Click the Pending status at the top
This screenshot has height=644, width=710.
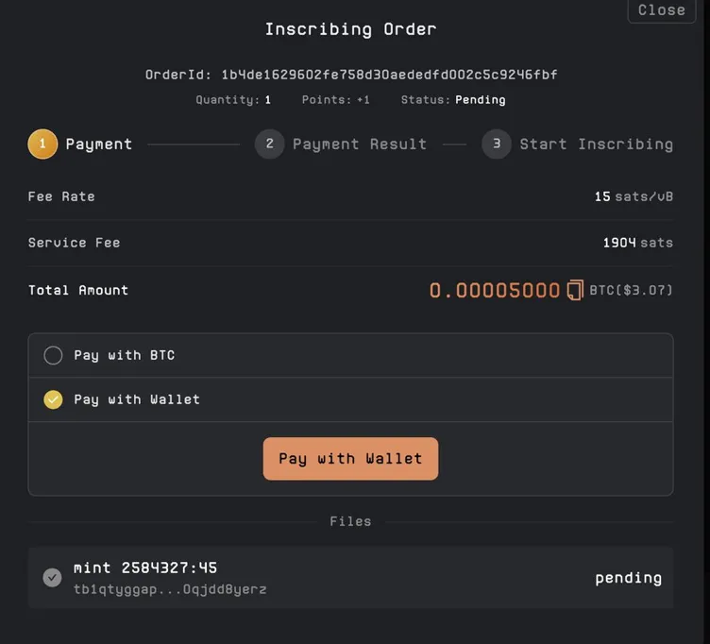click(480, 100)
